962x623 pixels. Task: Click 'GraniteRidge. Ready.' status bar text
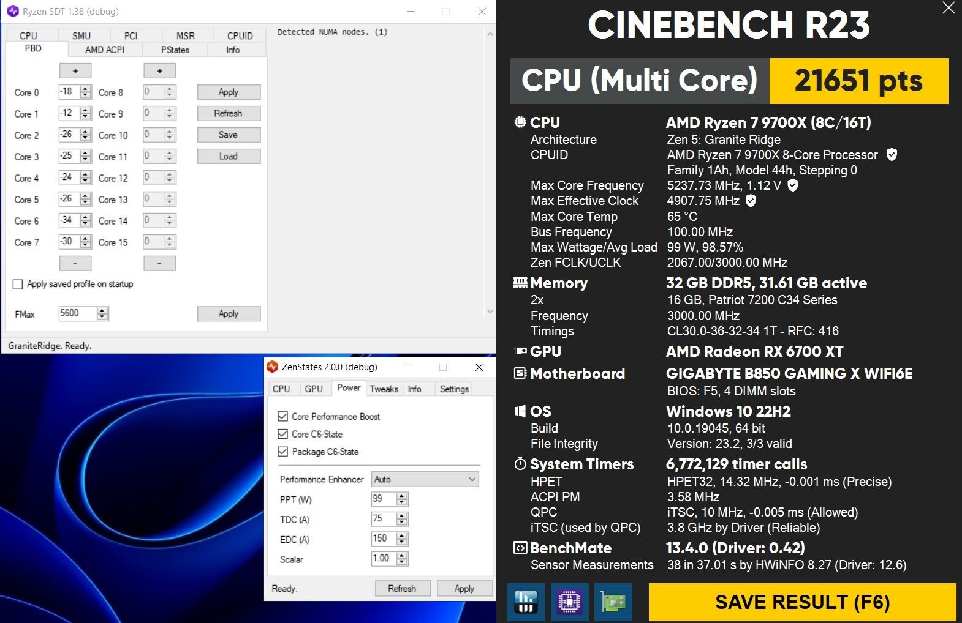[x=50, y=346]
